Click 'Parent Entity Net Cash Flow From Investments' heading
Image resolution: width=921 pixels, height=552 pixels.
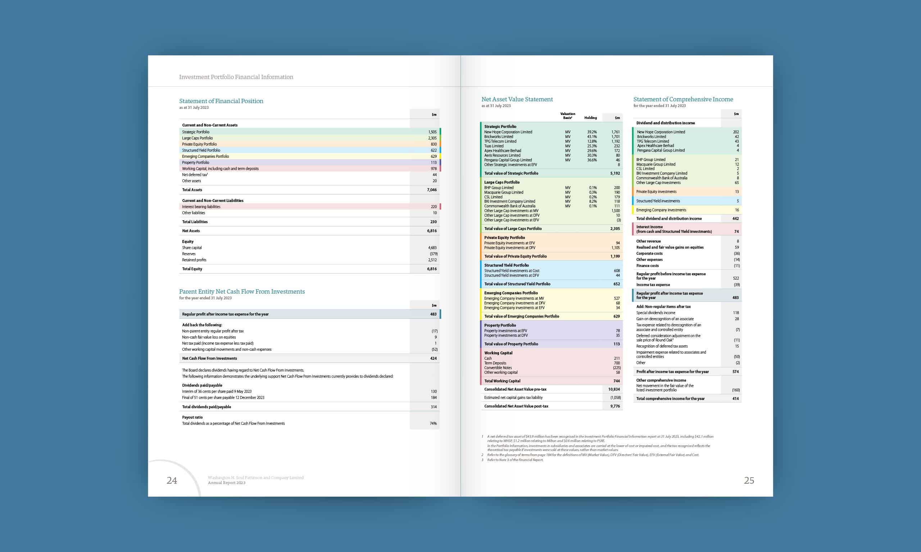[x=242, y=291]
